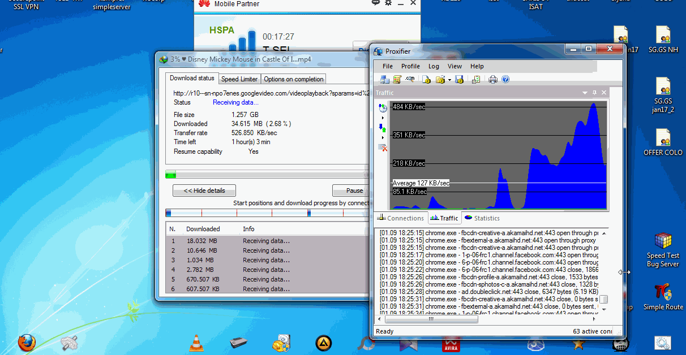Open Mobile Partner message bubble icon
This screenshot has width=686, height=355.
[x=375, y=3]
